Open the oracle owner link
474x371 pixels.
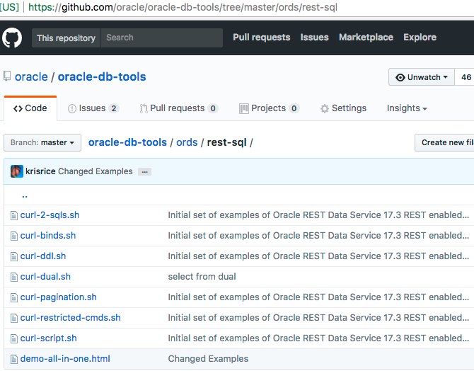pos(31,77)
